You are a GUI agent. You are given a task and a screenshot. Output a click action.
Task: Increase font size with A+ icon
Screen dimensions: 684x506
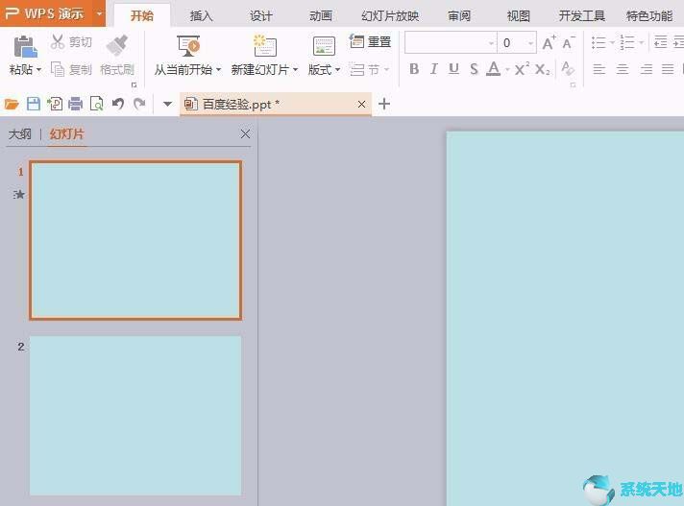click(x=549, y=42)
